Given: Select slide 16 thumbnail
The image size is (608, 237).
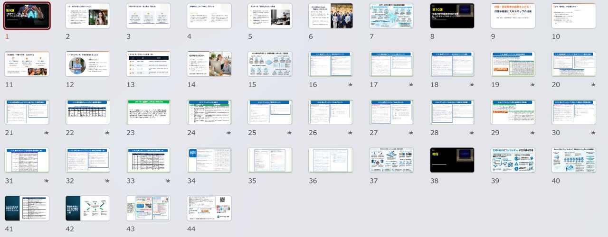Looking at the screenshot, I should (331, 64).
